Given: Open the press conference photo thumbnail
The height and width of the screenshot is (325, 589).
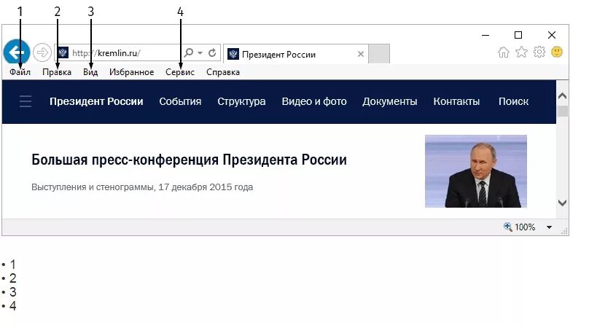Looking at the screenshot, I should tap(475, 171).
